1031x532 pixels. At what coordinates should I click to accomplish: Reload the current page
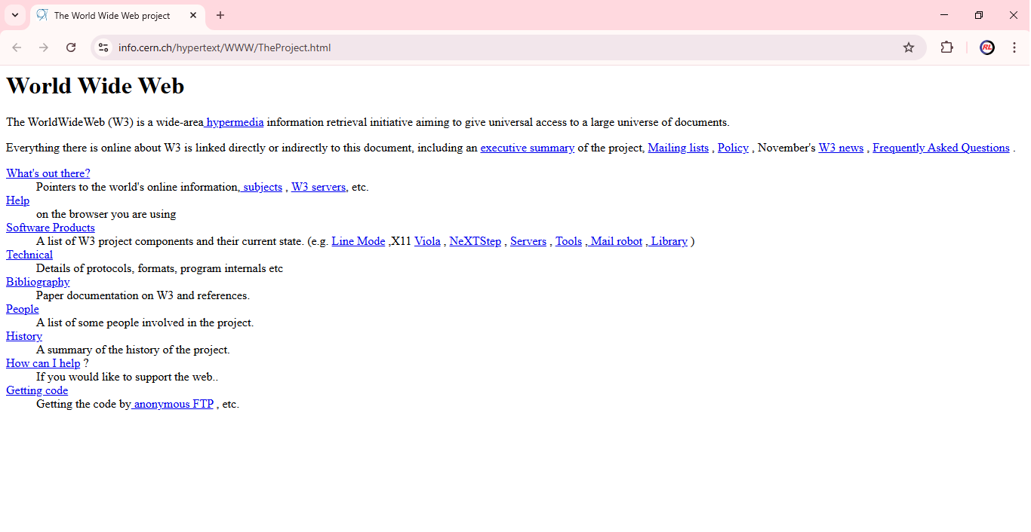tap(71, 47)
